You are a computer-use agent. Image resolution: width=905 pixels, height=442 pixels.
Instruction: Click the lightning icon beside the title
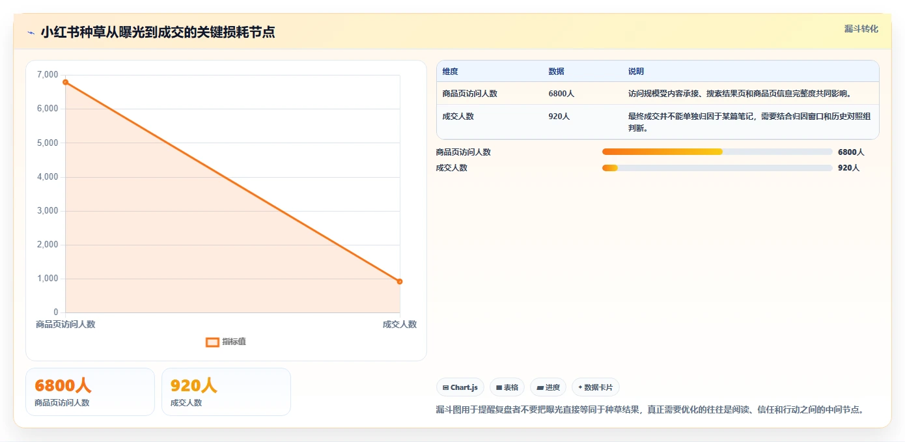point(31,33)
